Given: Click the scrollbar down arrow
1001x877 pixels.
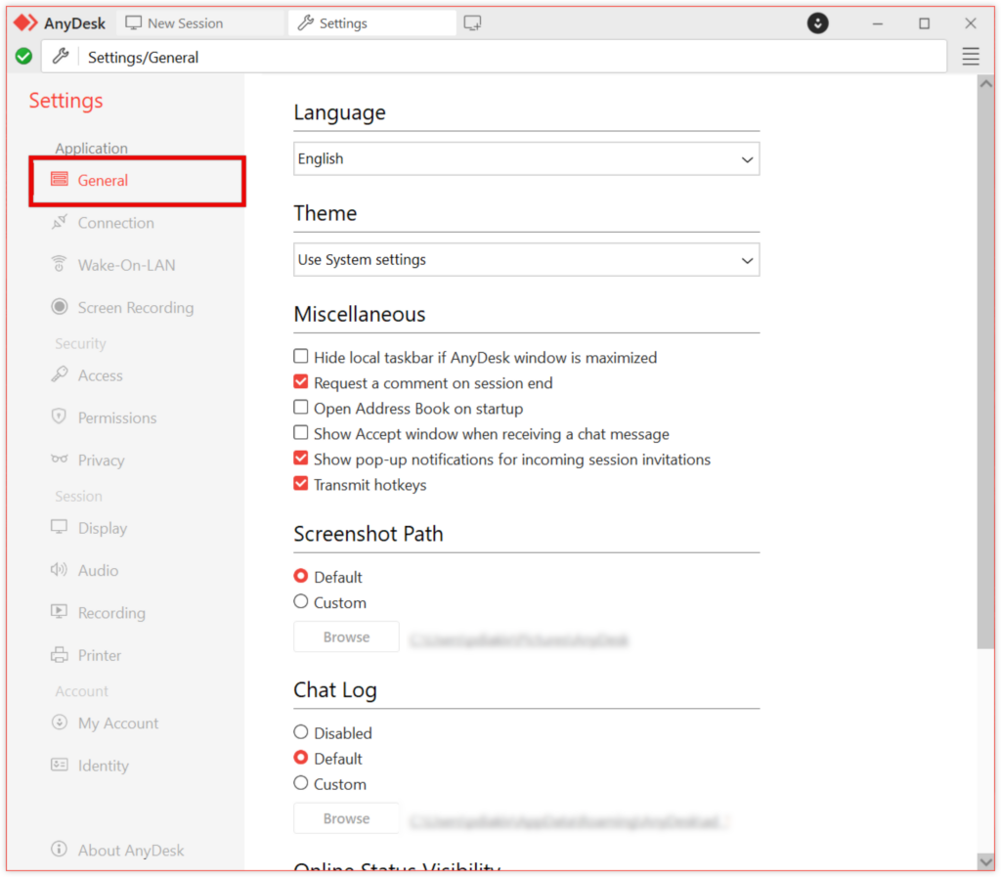Looking at the screenshot, I should tap(985, 861).
